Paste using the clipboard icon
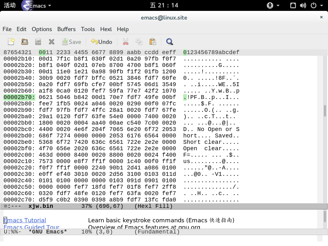328x246 pixels. (153, 42)
